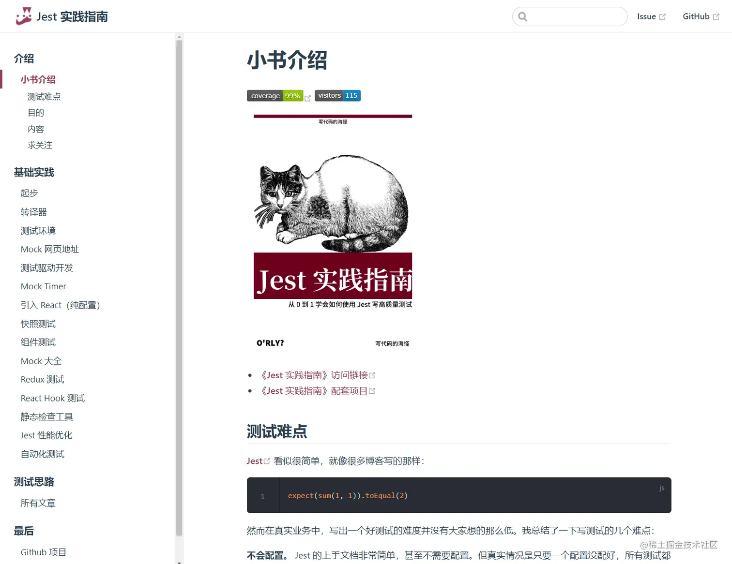
Task: Open the Jest 性能优化 chapter
Action: click(46, 435)
